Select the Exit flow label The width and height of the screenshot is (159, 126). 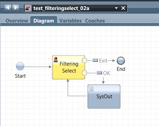pos(103,61)
